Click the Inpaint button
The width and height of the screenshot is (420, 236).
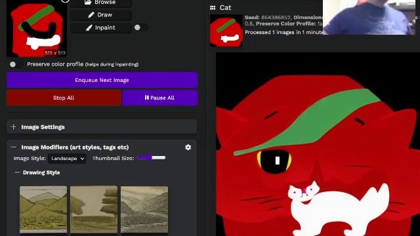click(x=101, y=28)
